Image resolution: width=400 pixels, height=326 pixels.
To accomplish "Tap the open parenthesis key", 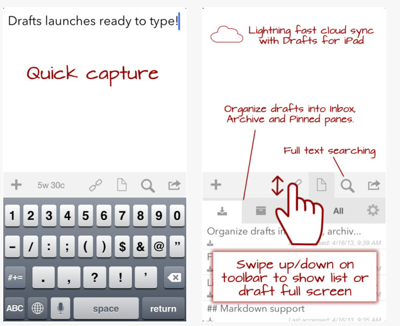I will [86, 246].
